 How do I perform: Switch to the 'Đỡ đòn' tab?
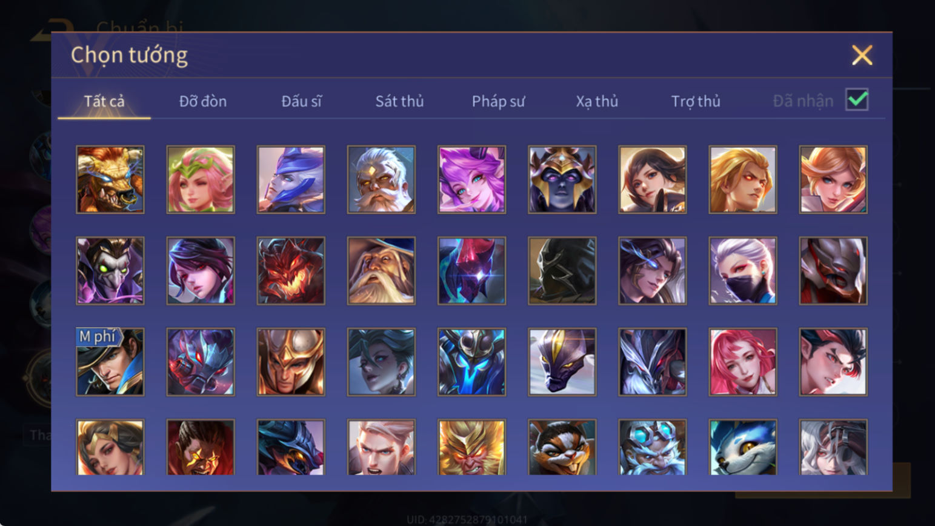pyautogui.click(x=202, y=101)
